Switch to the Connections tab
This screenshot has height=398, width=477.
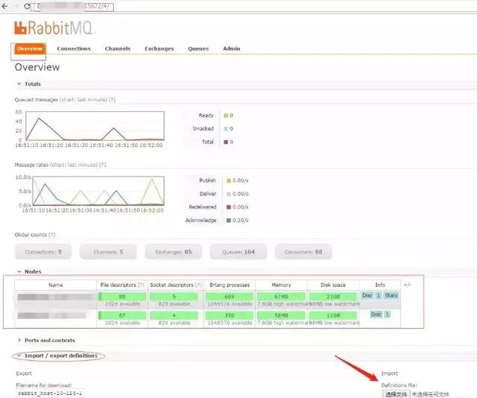(x=74, y=48)
